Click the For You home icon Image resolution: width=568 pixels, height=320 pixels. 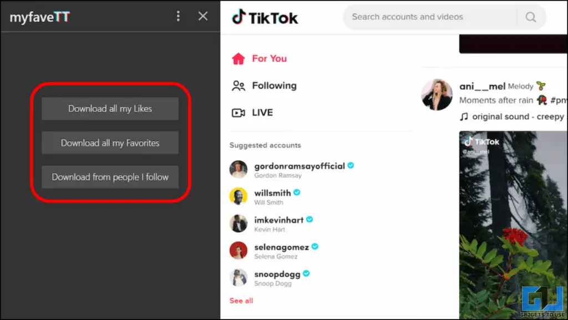(x=239, y=59)
